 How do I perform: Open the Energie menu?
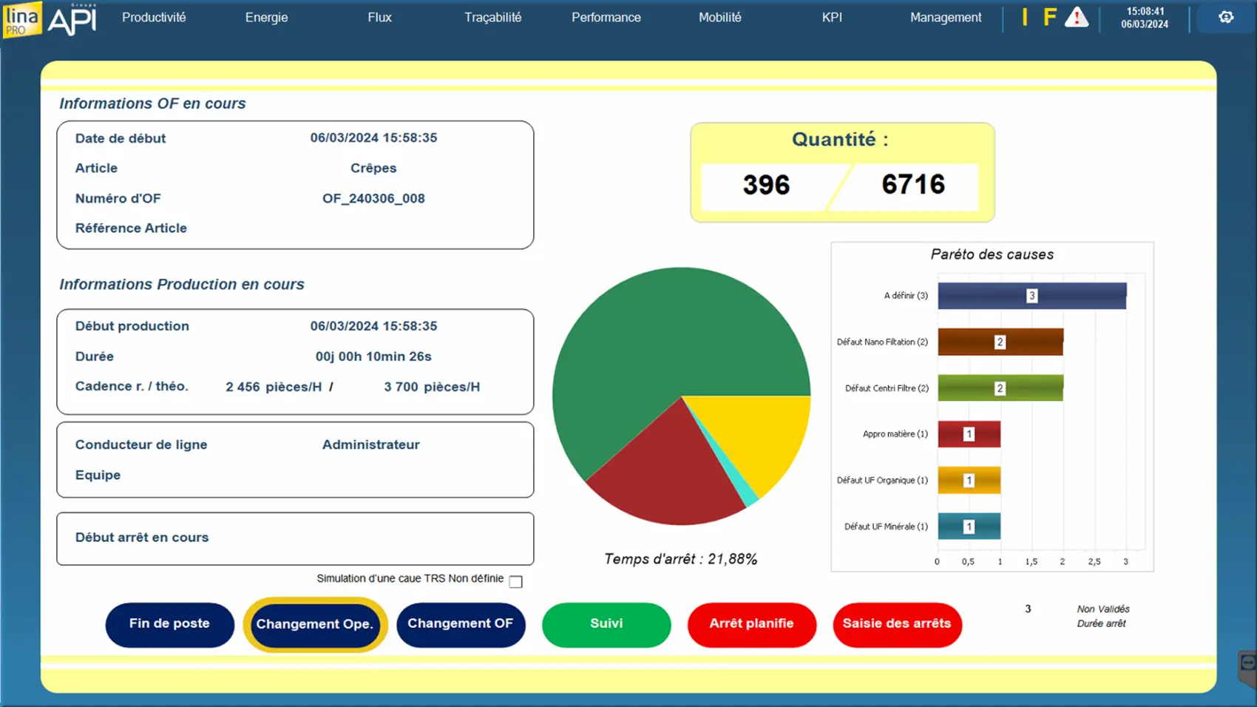click(x=266, y=18)
